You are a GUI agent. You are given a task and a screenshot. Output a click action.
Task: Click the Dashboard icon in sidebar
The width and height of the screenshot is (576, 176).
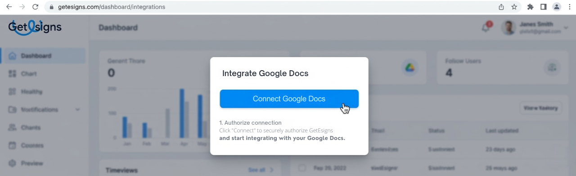13,56
